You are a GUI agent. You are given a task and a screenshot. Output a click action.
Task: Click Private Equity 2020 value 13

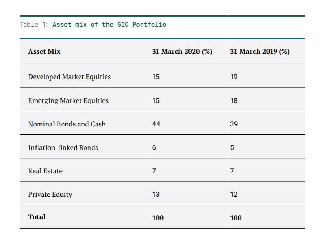[x=156, y=195]
